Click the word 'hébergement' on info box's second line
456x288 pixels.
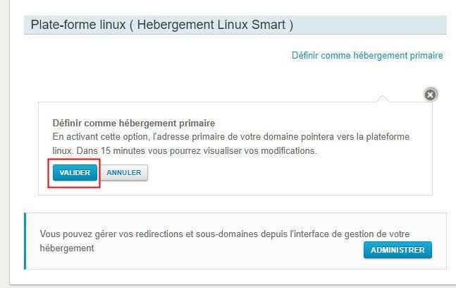click(67, 248)
